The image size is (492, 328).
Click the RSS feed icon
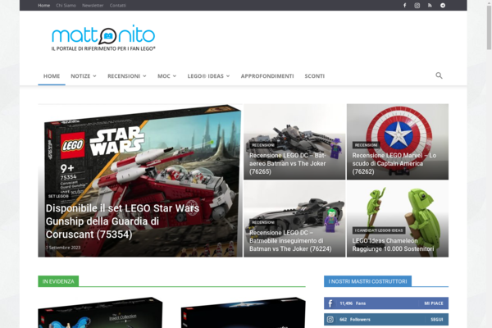[x=430, y=5]
